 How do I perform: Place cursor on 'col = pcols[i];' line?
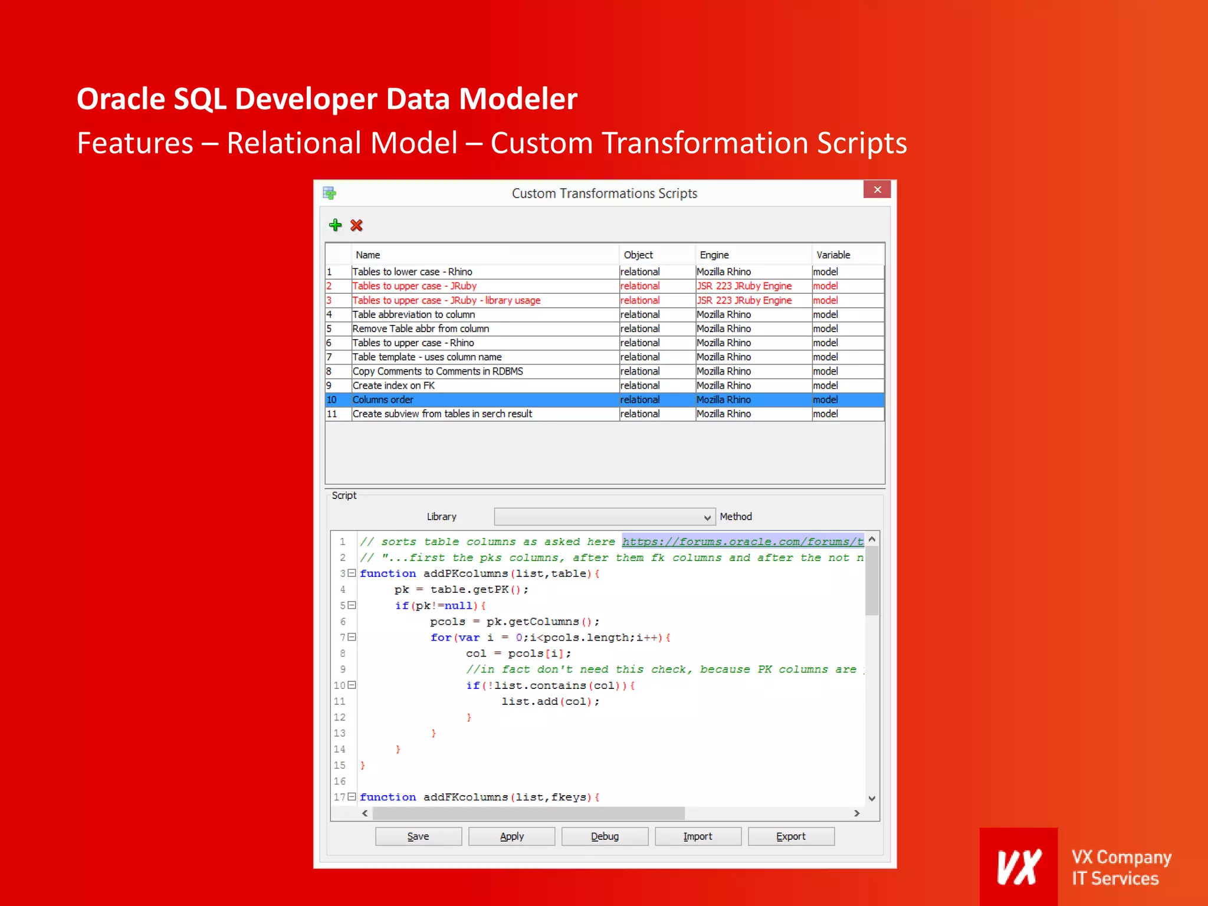(x=518, y=653)
